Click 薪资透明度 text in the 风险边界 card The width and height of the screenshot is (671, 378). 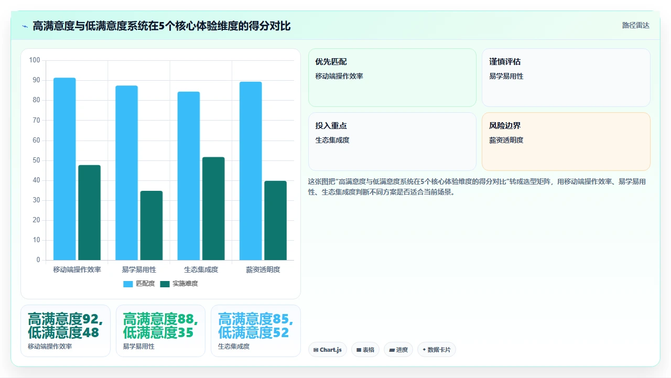[506, 140]
